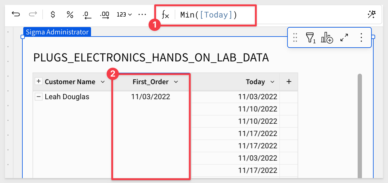The width and height of the screenshot is (388, 183).
Task: Open the magic wand AI assistant
Action: pyautogui.click(x=372, y=14)
